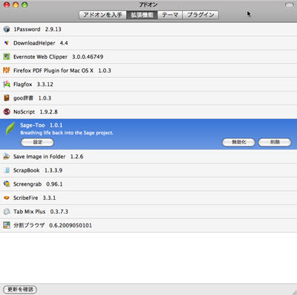Screen dimensions: 297x295
Task: Select the NoScript 1.9.2.8 row
Action: (148, 111)
